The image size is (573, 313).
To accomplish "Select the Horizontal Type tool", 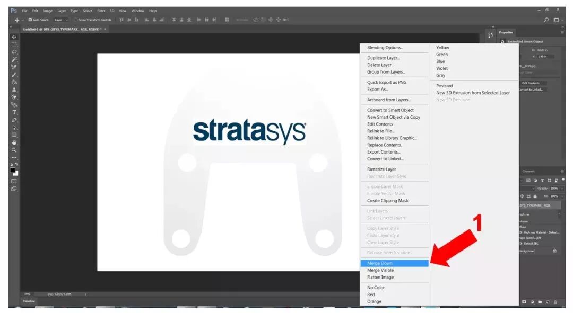I will tap(14, 112).
